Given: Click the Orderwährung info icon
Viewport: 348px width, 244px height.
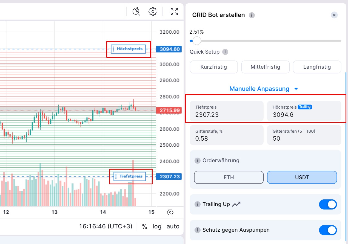Looking at the screenshot, I should 197,161.
